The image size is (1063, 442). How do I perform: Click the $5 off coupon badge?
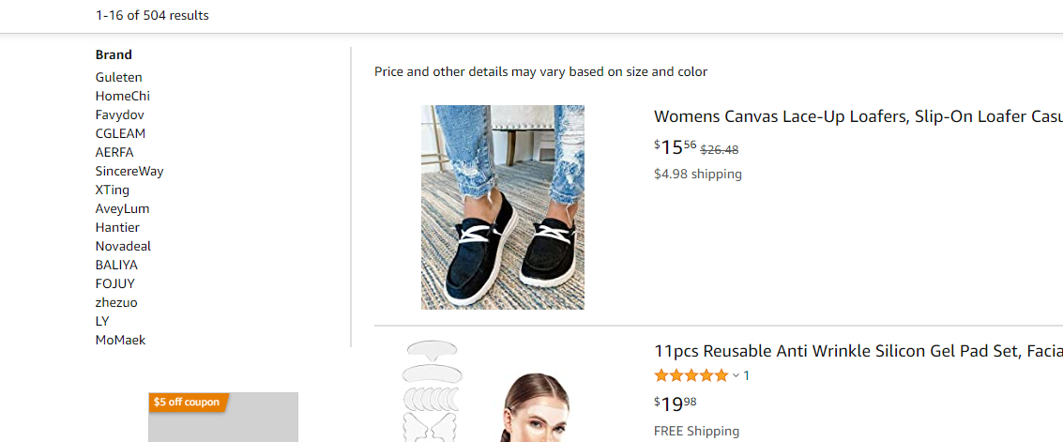tap(188, 403)
